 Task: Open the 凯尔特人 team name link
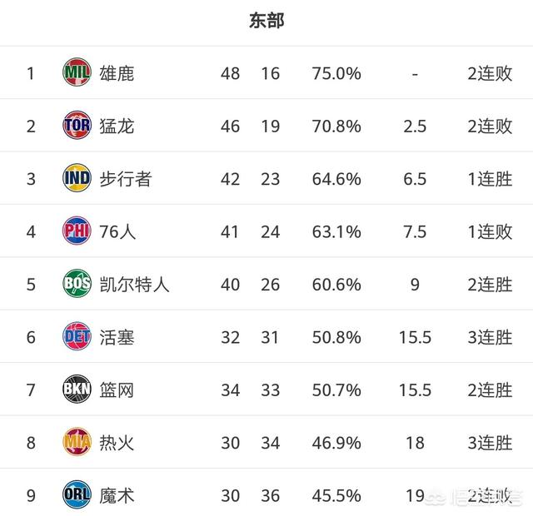tap(135, 285)
